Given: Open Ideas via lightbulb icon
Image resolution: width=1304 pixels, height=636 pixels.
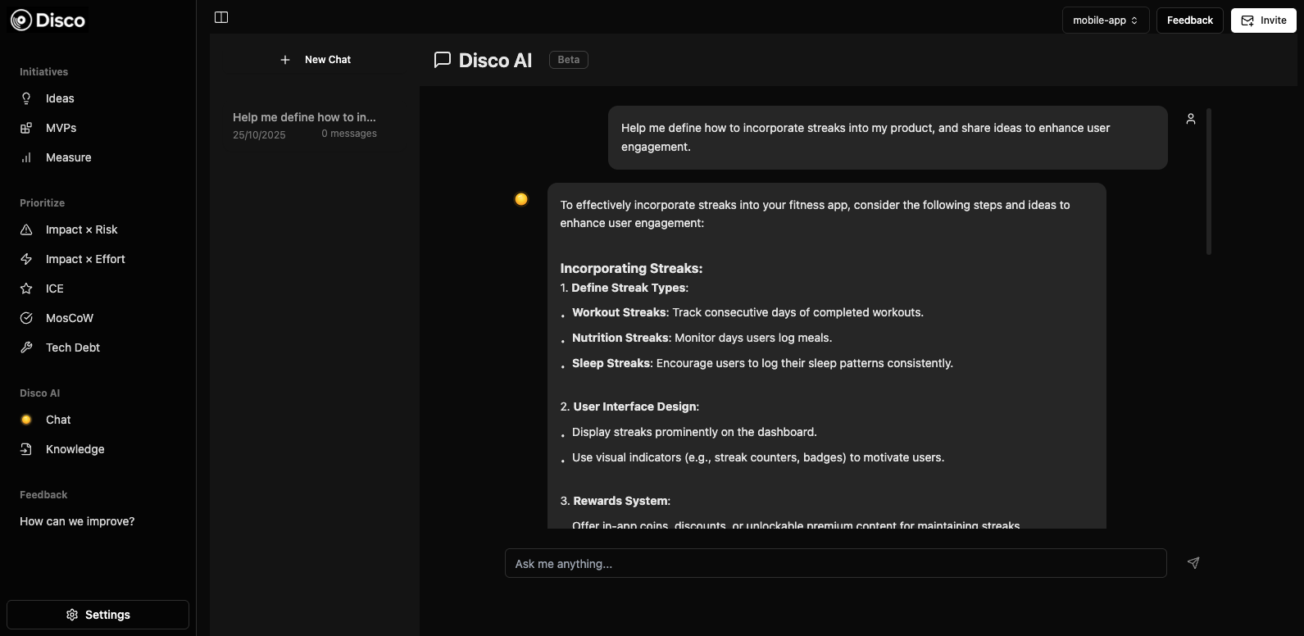Looking at the screenshot, I should pyautogui.click(x=26, y=98).
